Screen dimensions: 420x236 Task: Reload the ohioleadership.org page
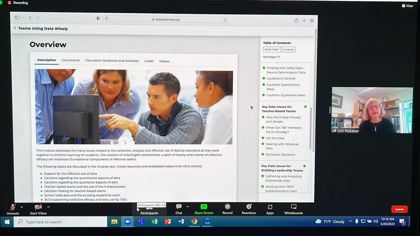(x=225, y=20)
